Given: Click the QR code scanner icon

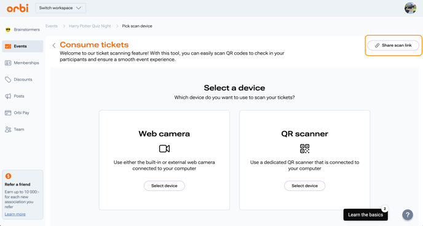Looking at the screenshot, I should [304, 149].
